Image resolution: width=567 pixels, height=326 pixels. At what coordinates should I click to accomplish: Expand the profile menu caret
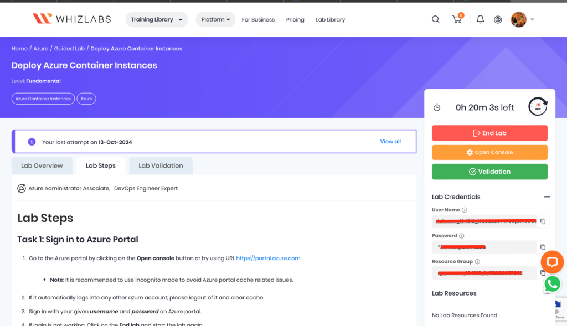[532, 19]
